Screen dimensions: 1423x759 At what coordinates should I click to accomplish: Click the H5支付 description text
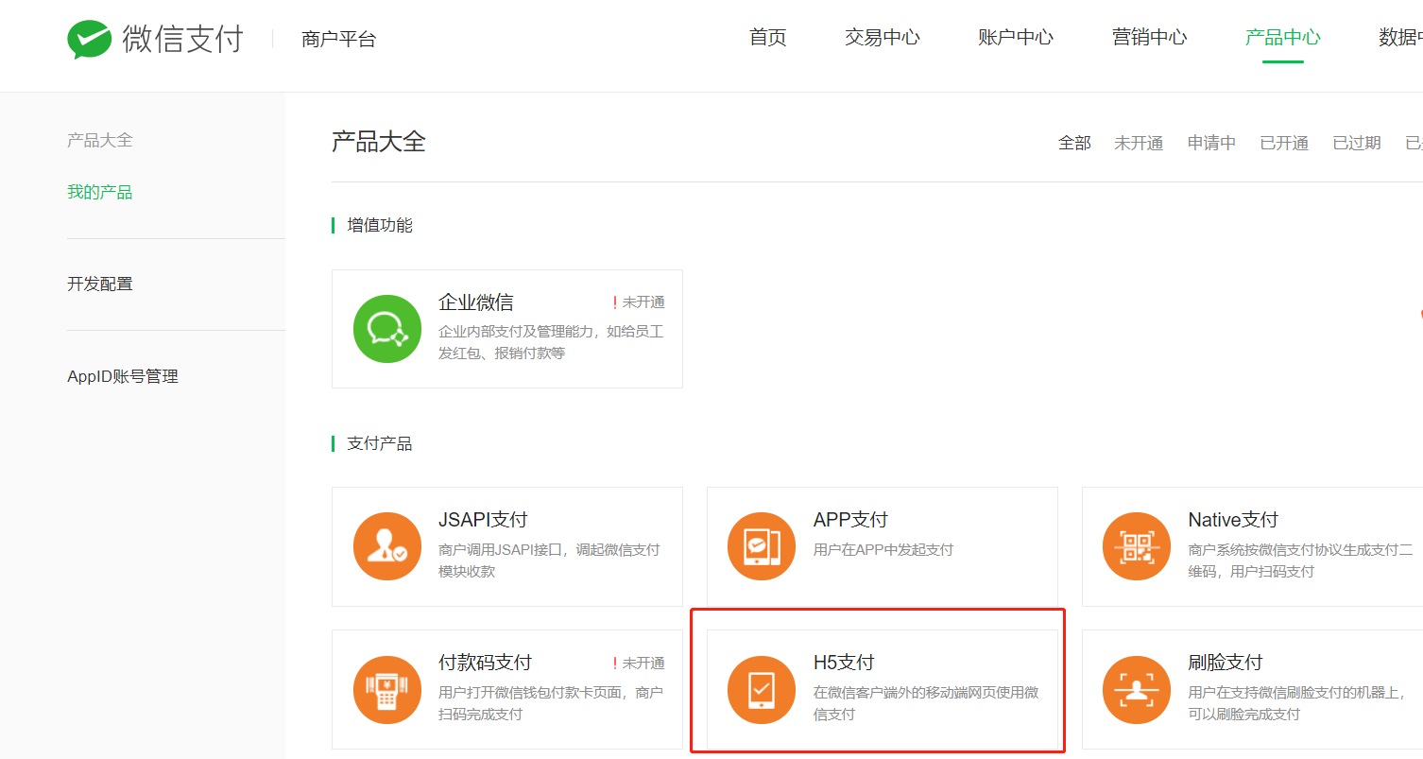point(926,703)
